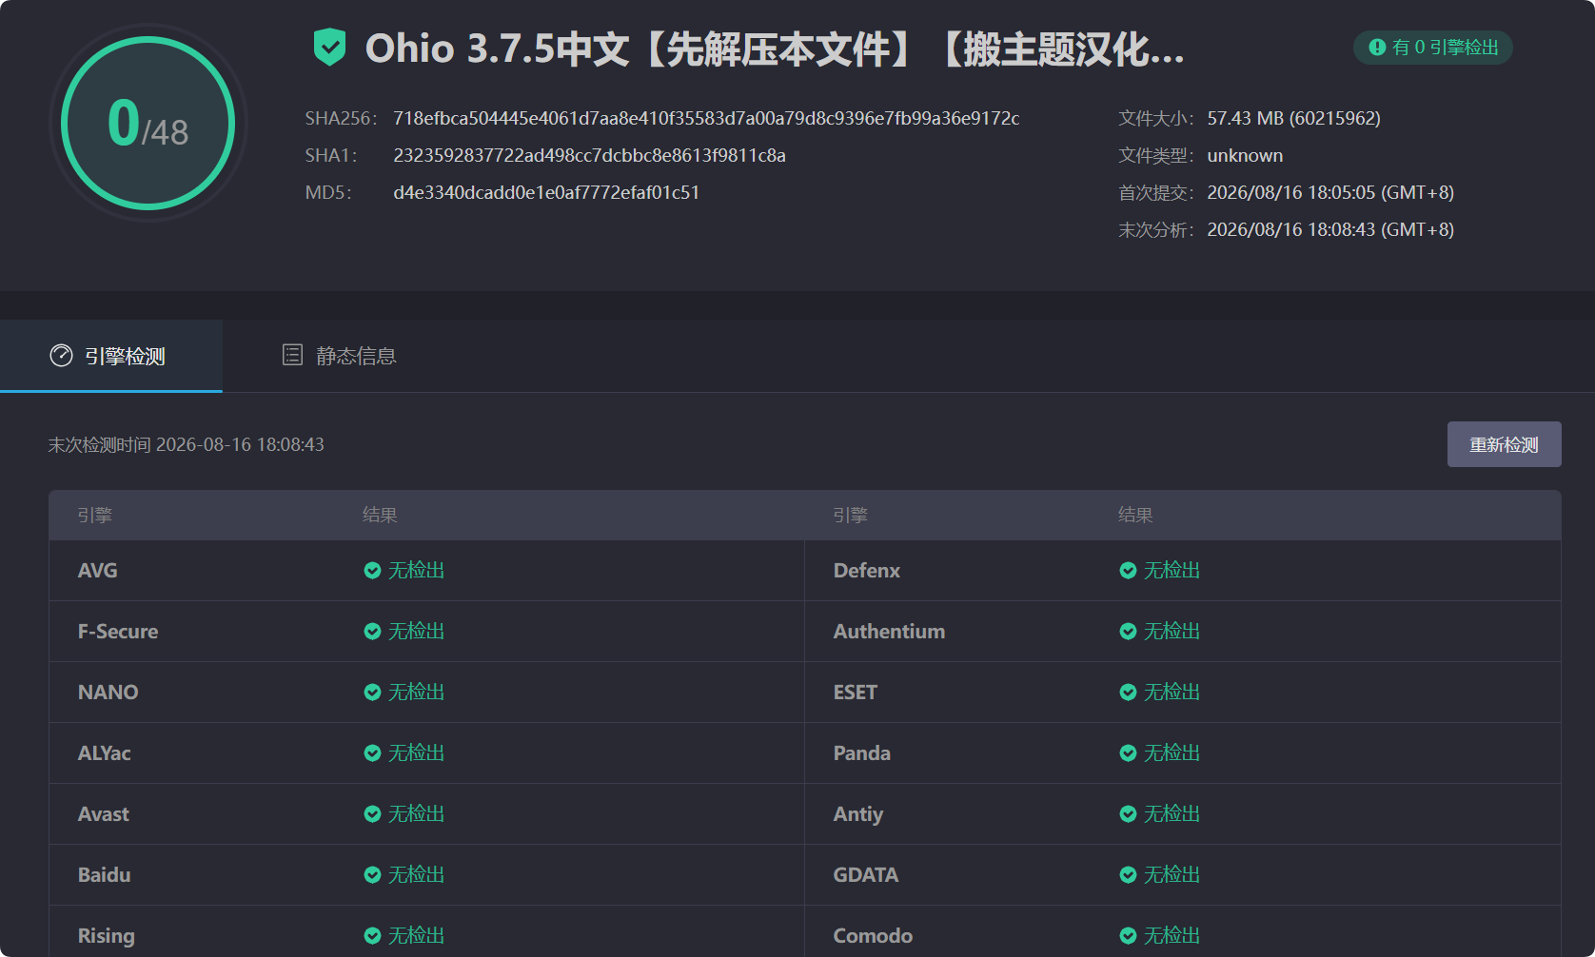
Task: Click the left 结果 column header
Action: click(380, 515)
